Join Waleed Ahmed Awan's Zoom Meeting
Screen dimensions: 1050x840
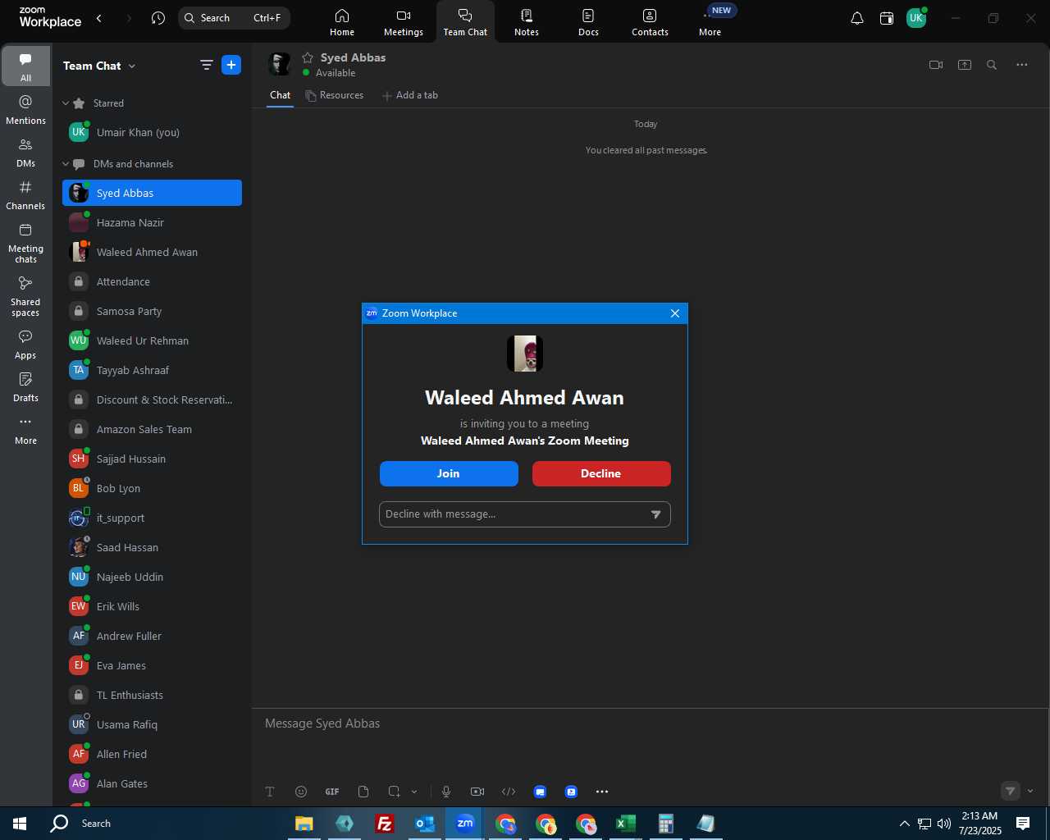[449, 473]
